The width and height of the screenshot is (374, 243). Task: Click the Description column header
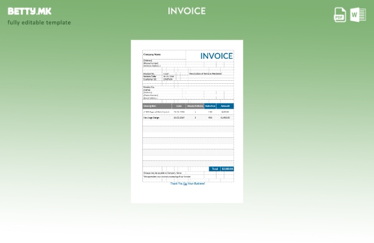click(x=150, y=106)
